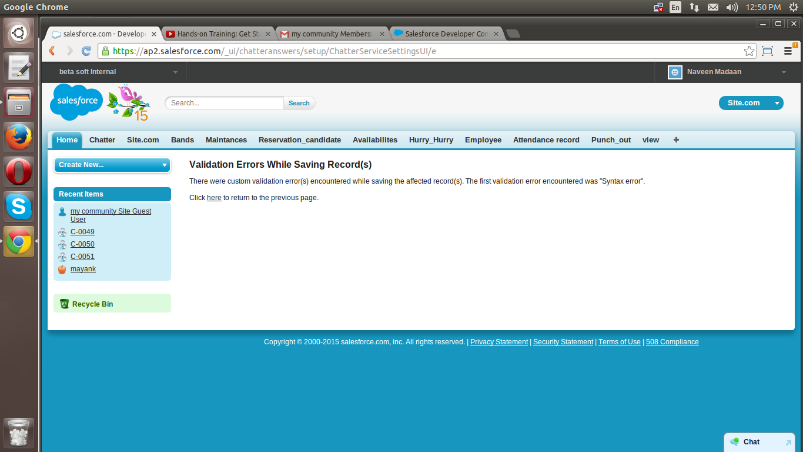Click the Chrome address bar URL
The height and width of the screenshot is (452, 803).
[274, 51]
